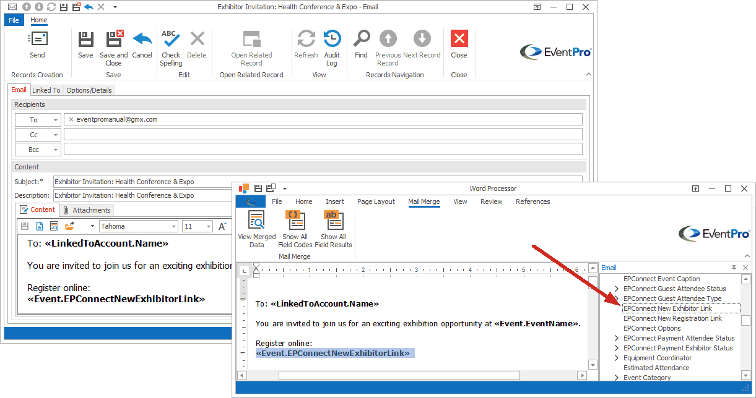Pin the Email fields panel

point(734,268)
